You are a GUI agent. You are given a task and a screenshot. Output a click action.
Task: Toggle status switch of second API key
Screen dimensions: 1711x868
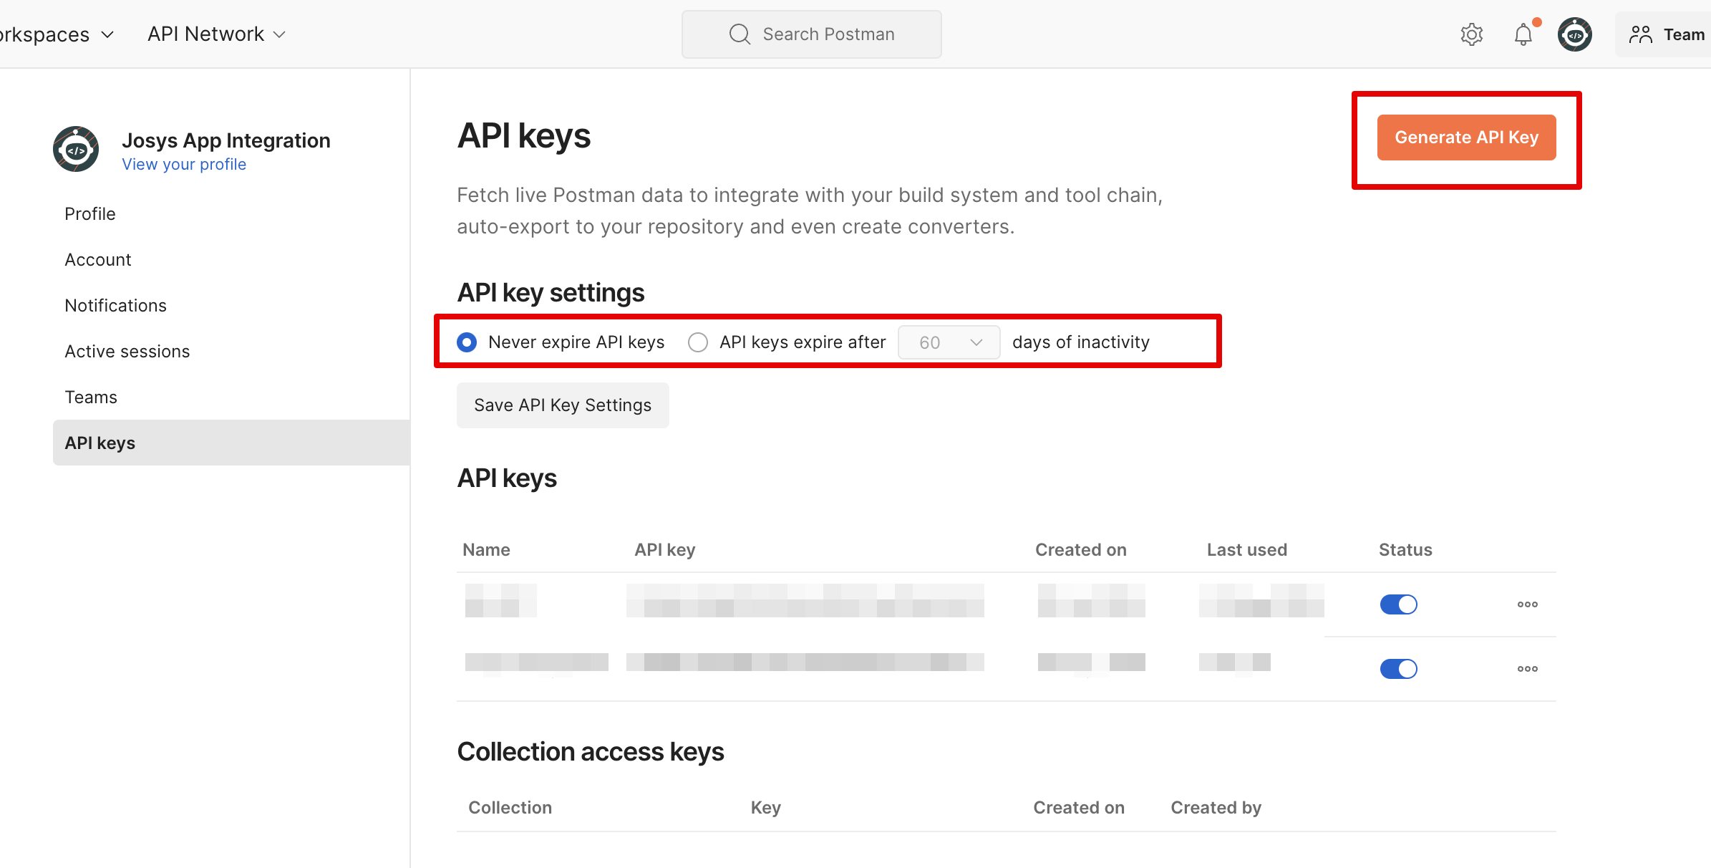tap(1398, 669)
